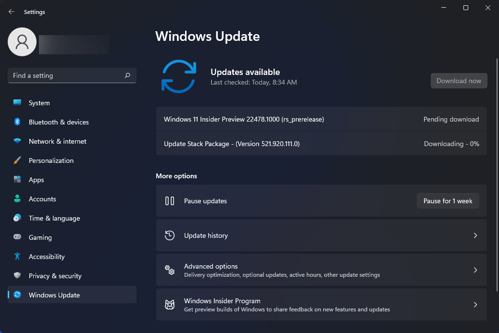
Task: Click the Find a setting search field
Action: click(x=72, y=75)
